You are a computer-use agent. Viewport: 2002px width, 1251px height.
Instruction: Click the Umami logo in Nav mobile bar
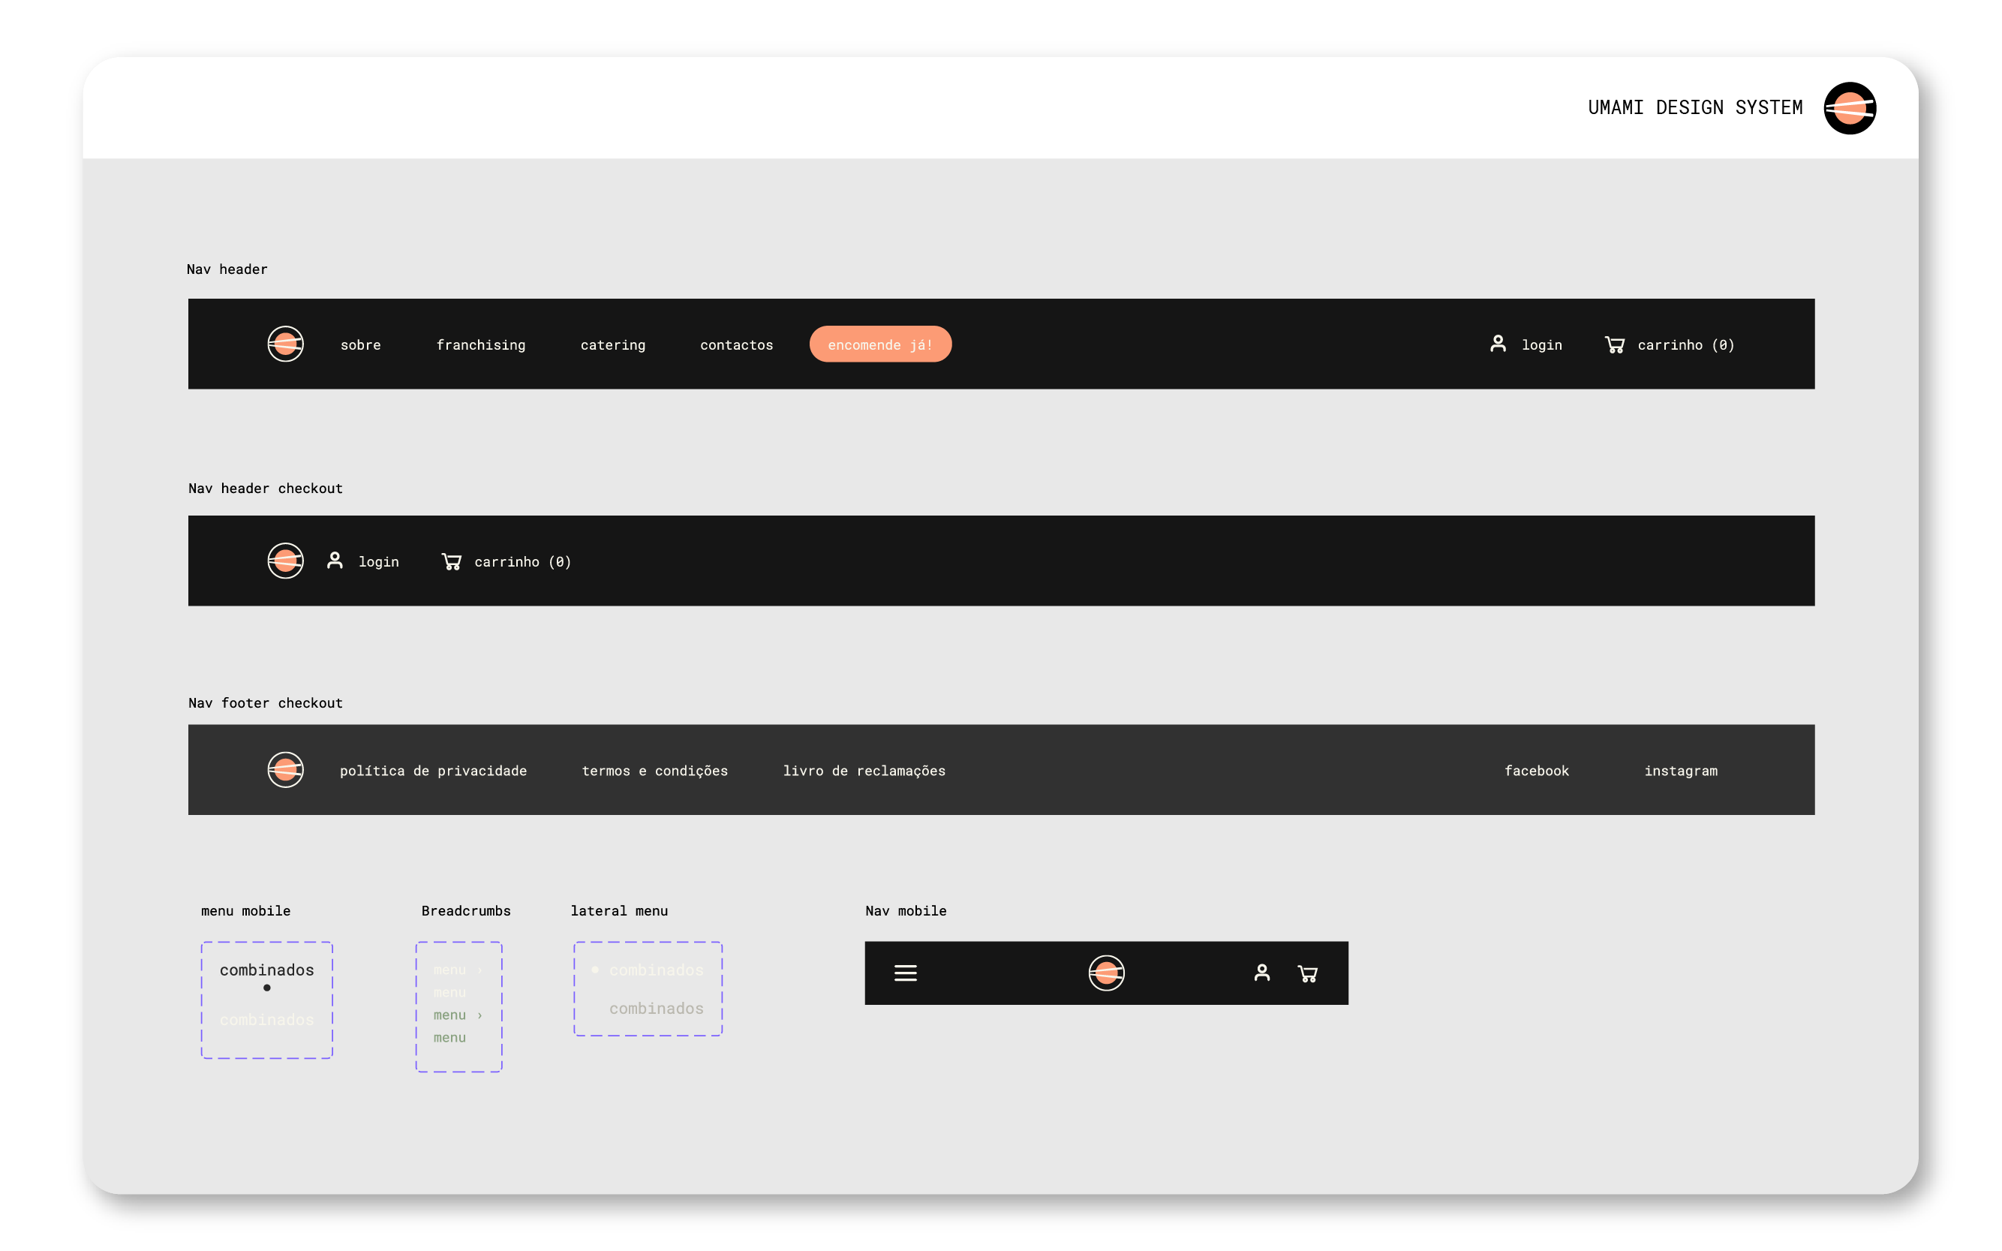[x=1106, y=973]
